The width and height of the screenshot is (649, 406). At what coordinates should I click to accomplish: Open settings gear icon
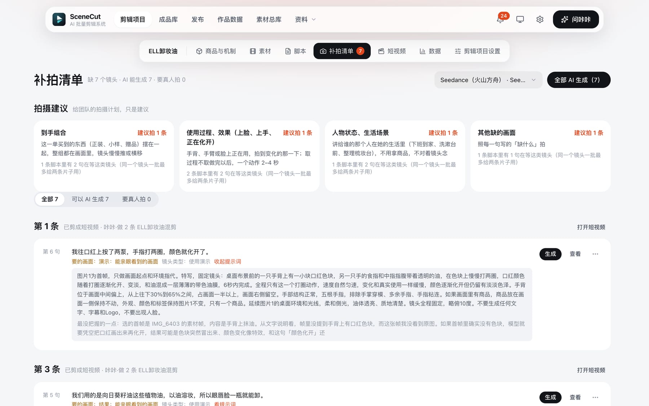pyautogui.click(x=540, y=19)
